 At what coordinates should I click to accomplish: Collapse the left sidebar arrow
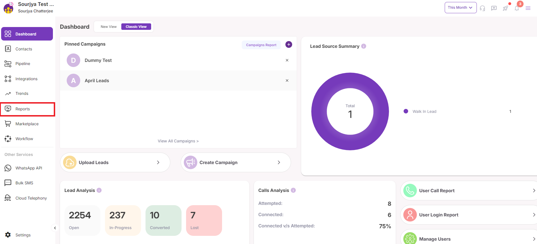(55, 228)
